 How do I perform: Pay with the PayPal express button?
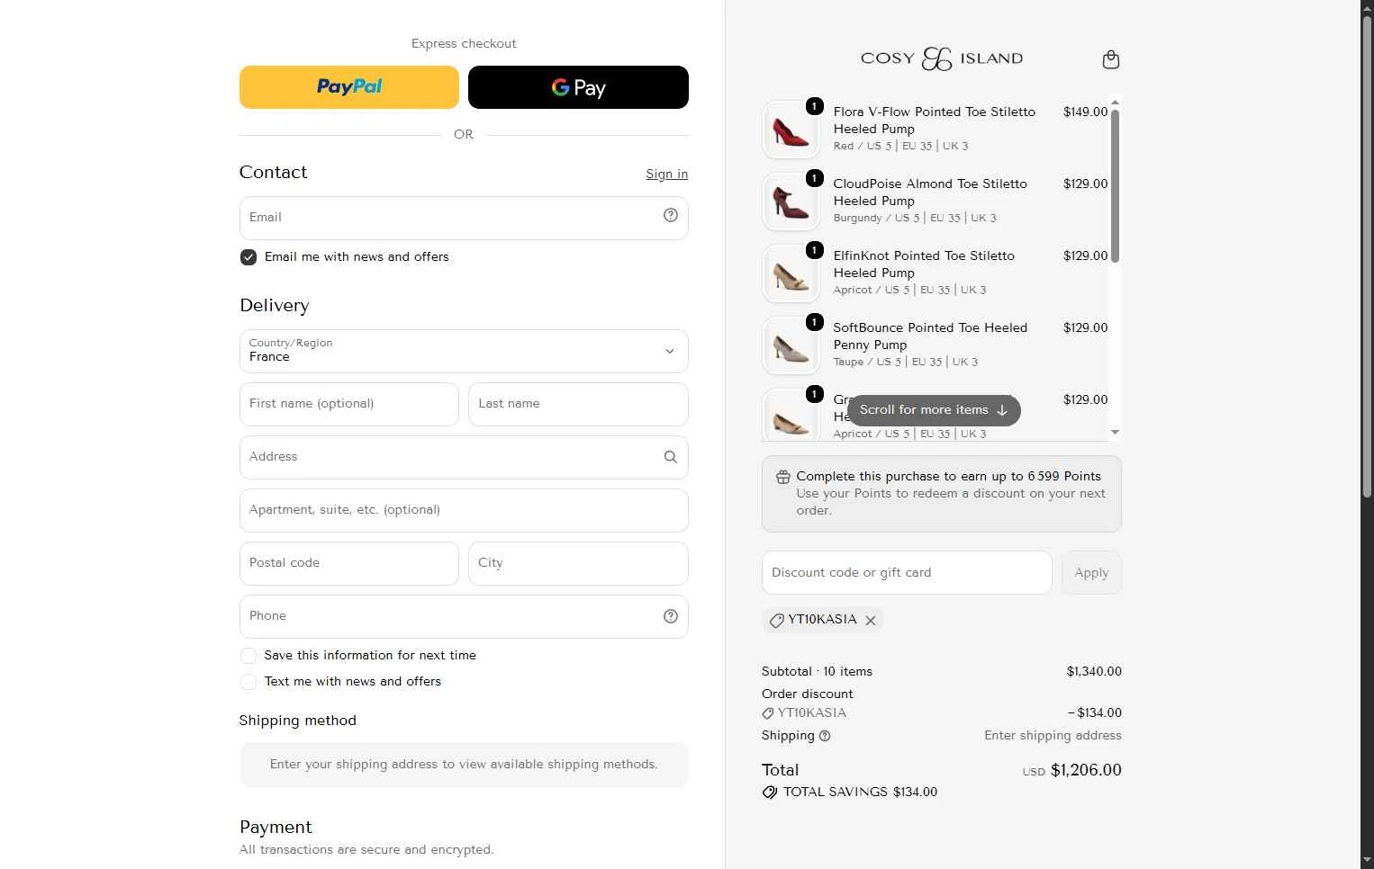[349, 87]
